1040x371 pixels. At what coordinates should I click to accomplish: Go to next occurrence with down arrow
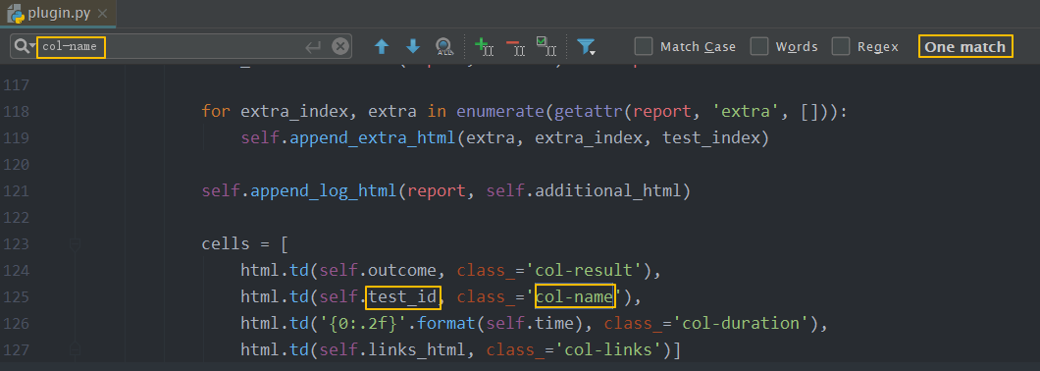412,46
